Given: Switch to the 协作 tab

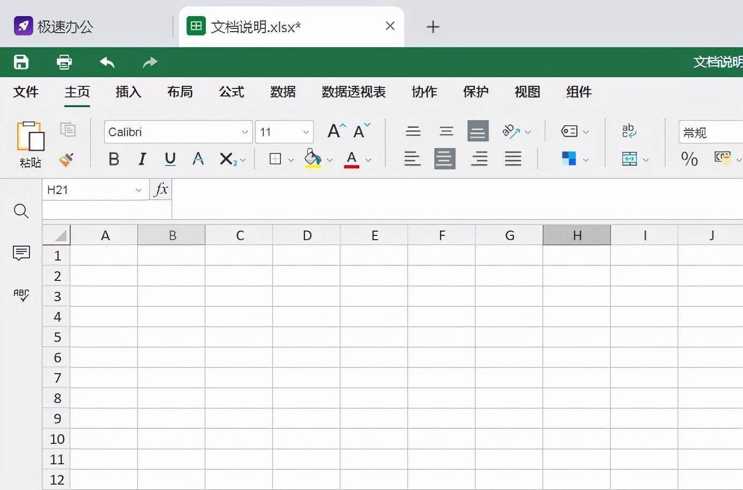Looking at the screenshot, I should (425, 92).
